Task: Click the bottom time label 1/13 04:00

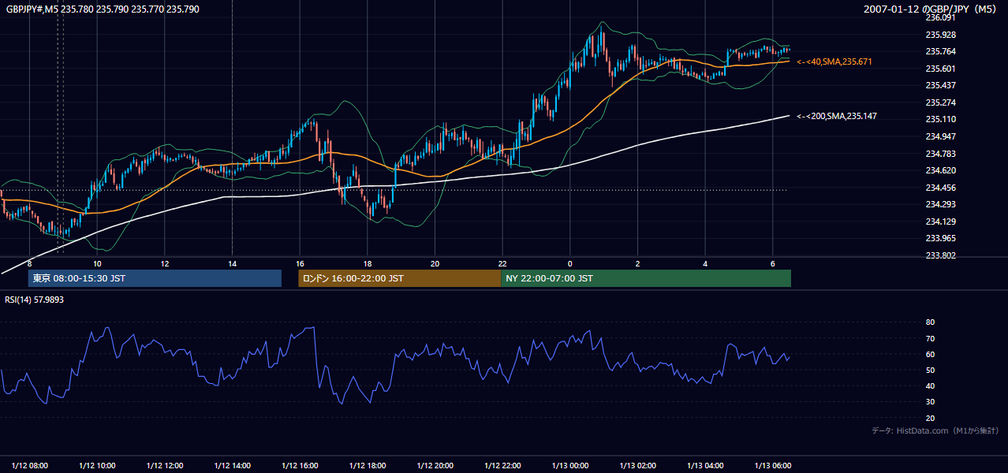Action: click(705, 465)
